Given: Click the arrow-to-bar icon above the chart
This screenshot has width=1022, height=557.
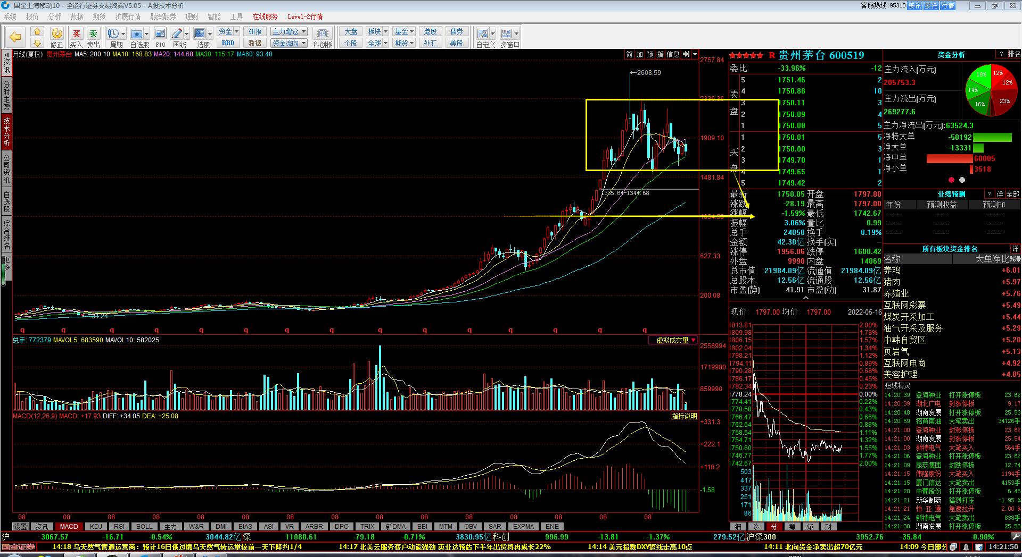Looking at the screenshot, I should (686, 54).
